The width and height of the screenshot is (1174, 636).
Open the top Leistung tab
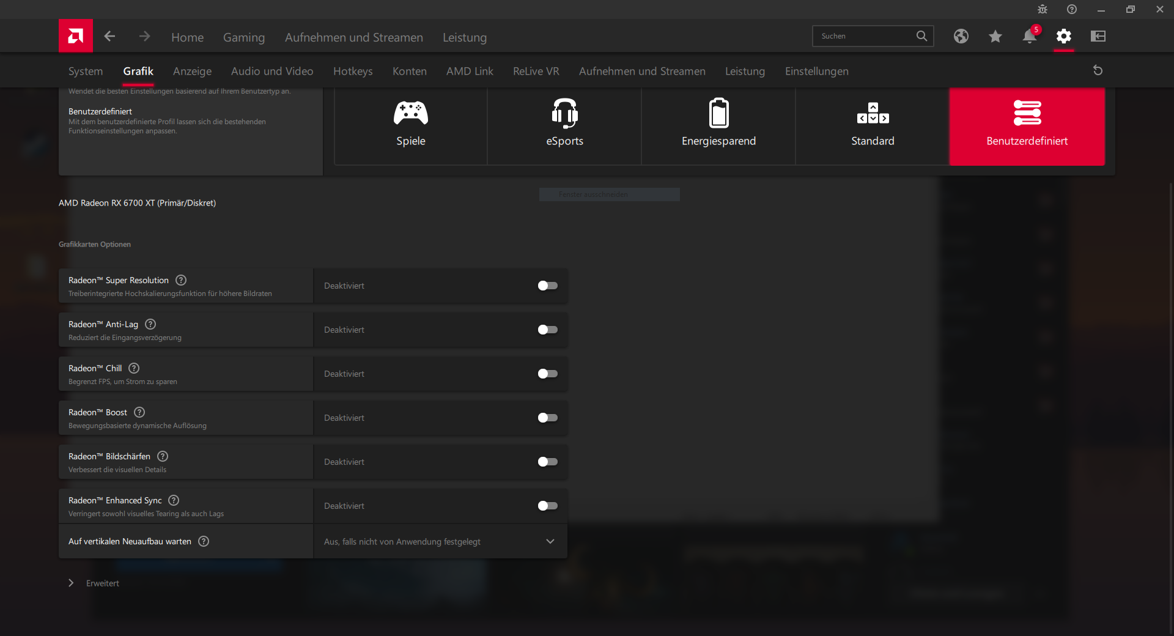(465, 37)
